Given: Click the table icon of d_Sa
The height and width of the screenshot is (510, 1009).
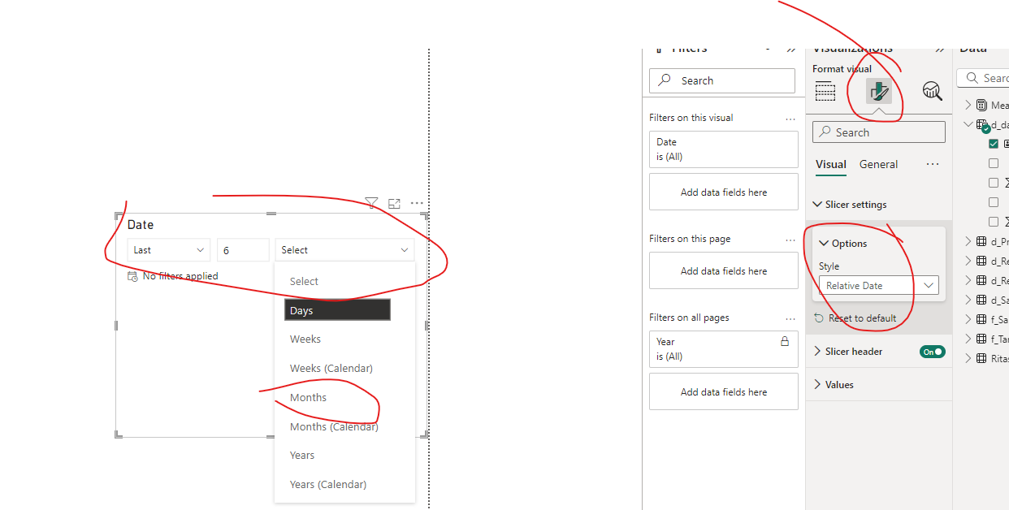Looking at the screenshot, I should click(x=981, y=300).
